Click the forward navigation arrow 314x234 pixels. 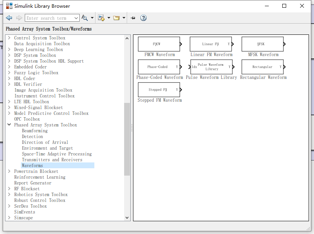[x=19, y=18]
